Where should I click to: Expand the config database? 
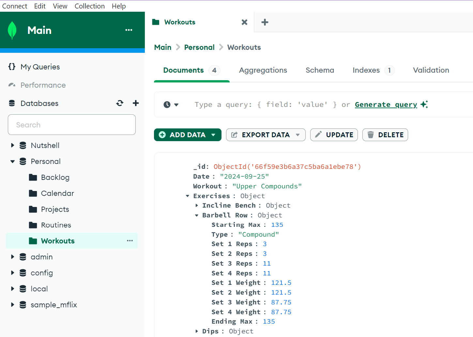click(x=12, y=273)
